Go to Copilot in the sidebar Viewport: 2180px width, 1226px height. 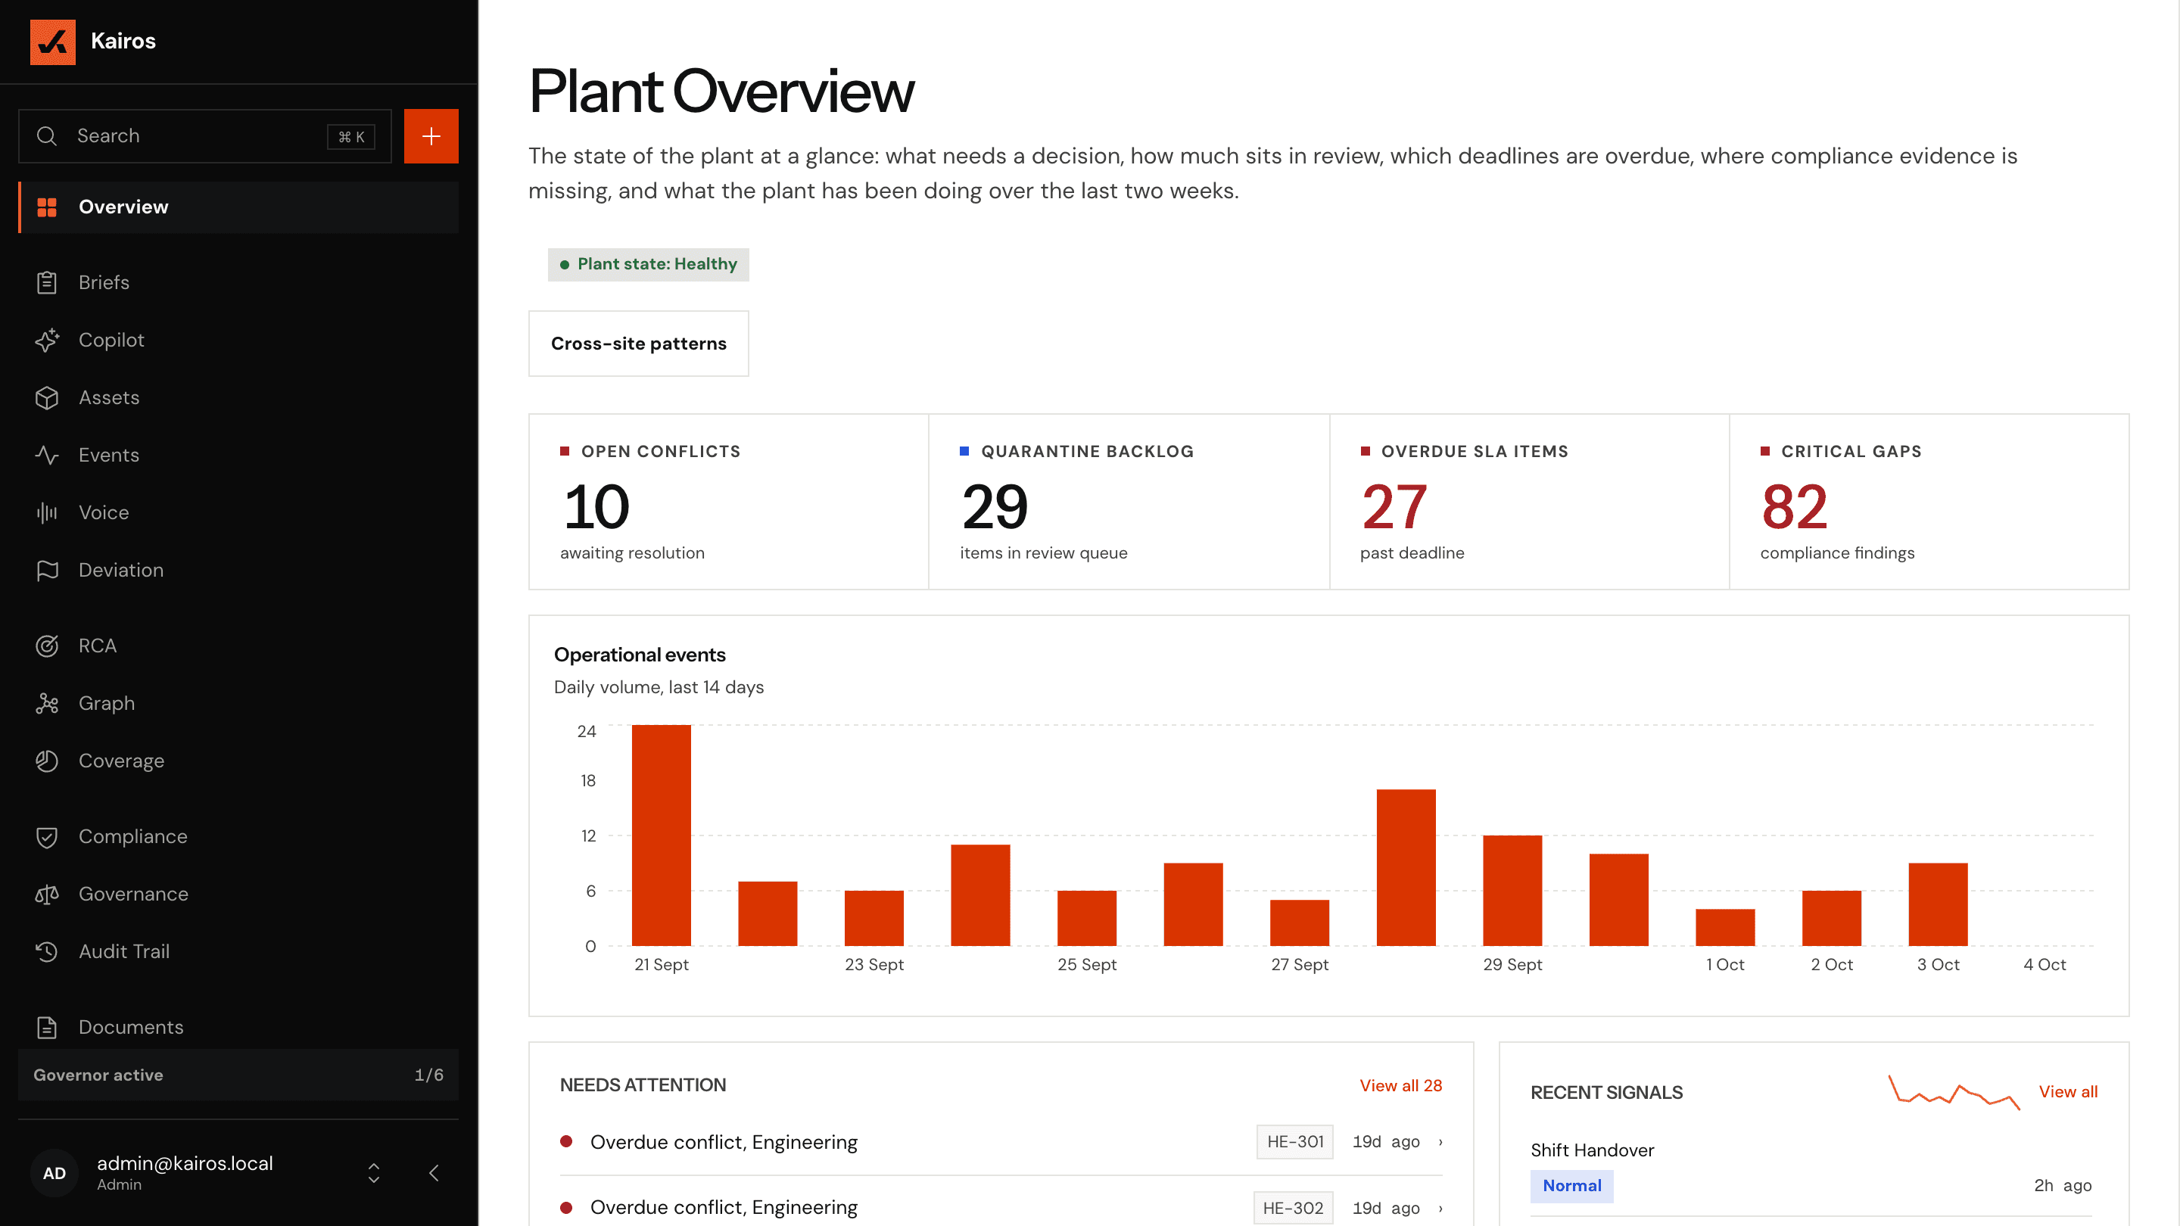pyautogui.click(x=238, y=340)
